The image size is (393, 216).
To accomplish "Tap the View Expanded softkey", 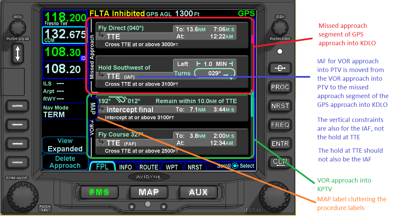I will tap(65, 145).
